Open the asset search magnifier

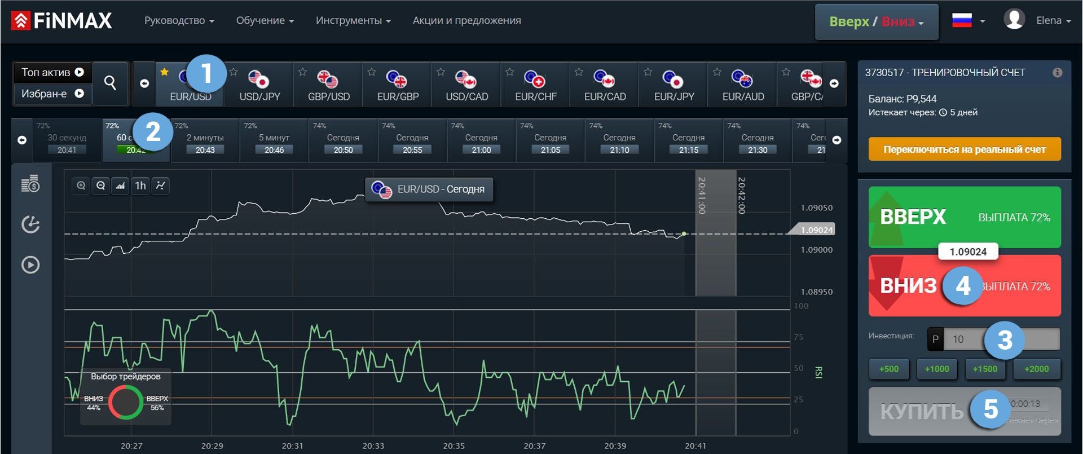click(110, 83)
